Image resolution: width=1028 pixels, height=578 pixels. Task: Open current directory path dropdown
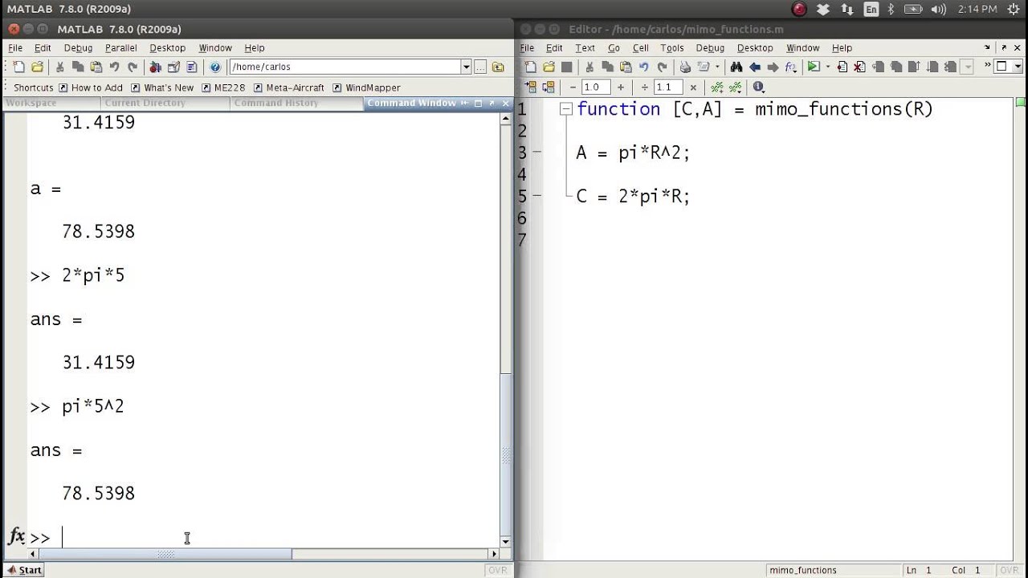pos(466,67)
